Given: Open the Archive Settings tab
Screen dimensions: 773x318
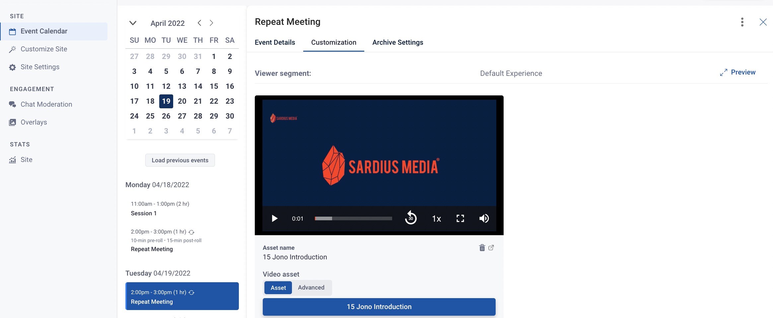Looking at the screenshot, I should (x=398, y=42).
